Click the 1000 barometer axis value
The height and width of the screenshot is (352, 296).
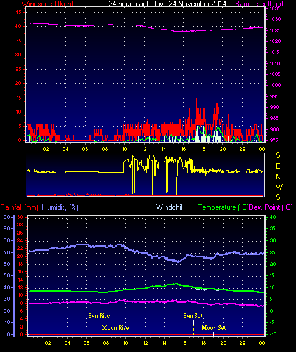coord(275,85)
